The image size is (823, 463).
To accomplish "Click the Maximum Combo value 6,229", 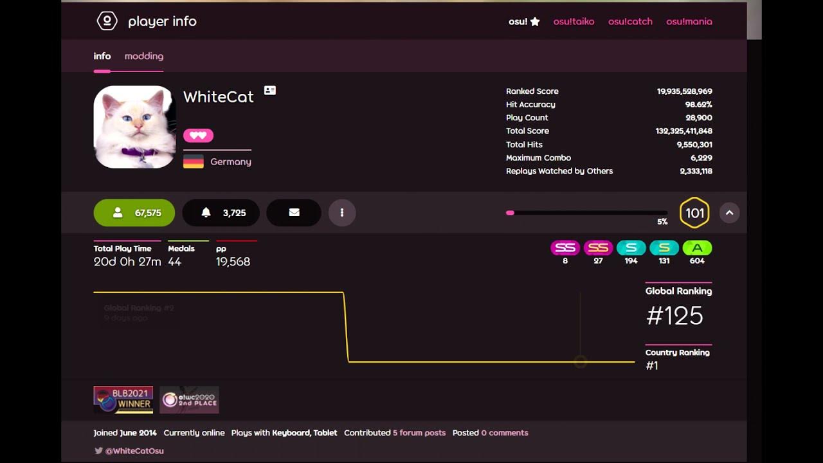I will click(701, 158).
